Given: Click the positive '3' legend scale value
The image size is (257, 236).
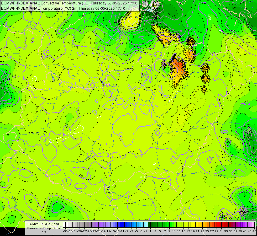Looking at the screenshot, I should click(x=155, y=232).
